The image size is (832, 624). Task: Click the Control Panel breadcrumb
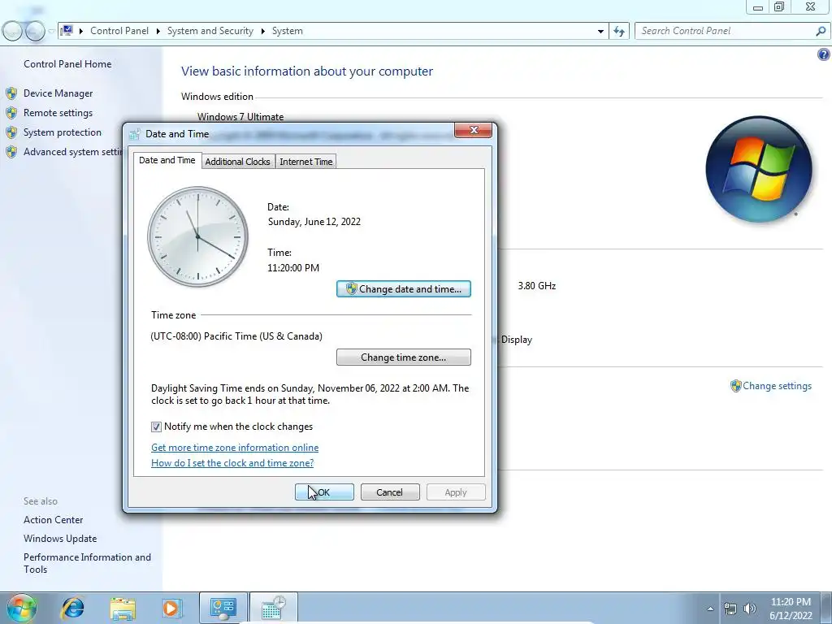(x=119, y=31)
